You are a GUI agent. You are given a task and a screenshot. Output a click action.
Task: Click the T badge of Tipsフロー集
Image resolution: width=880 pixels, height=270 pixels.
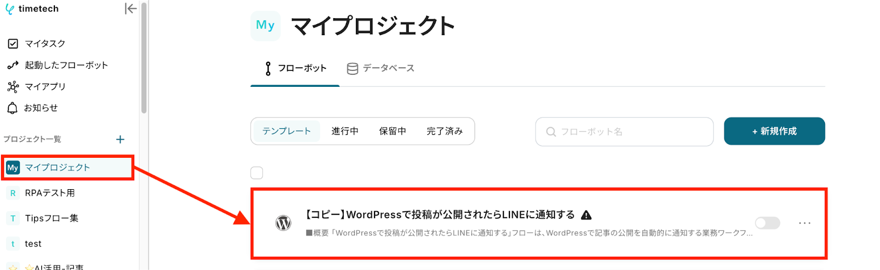[13, 218]
